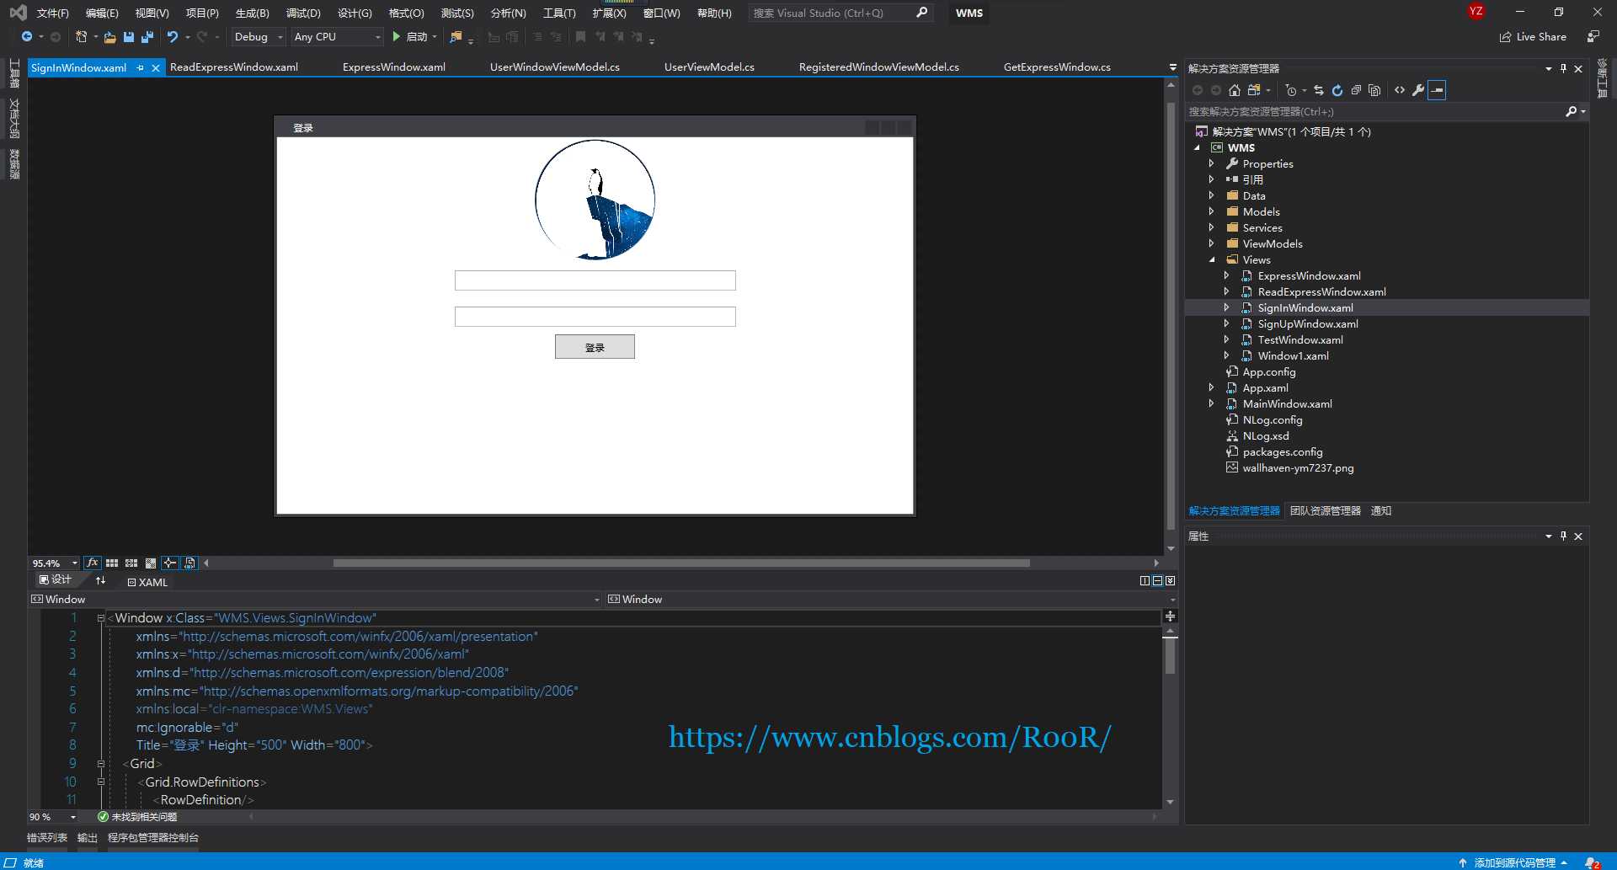The width and height of the screenshot is (1617, 870).
Task: Collapse the XAML pane with chevron icon
Action: pyautogui.click(x=1170, y=580)
